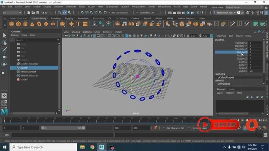
Task: Activate the Select tool arrow in toolbox
Action: (x=4, y=35)
